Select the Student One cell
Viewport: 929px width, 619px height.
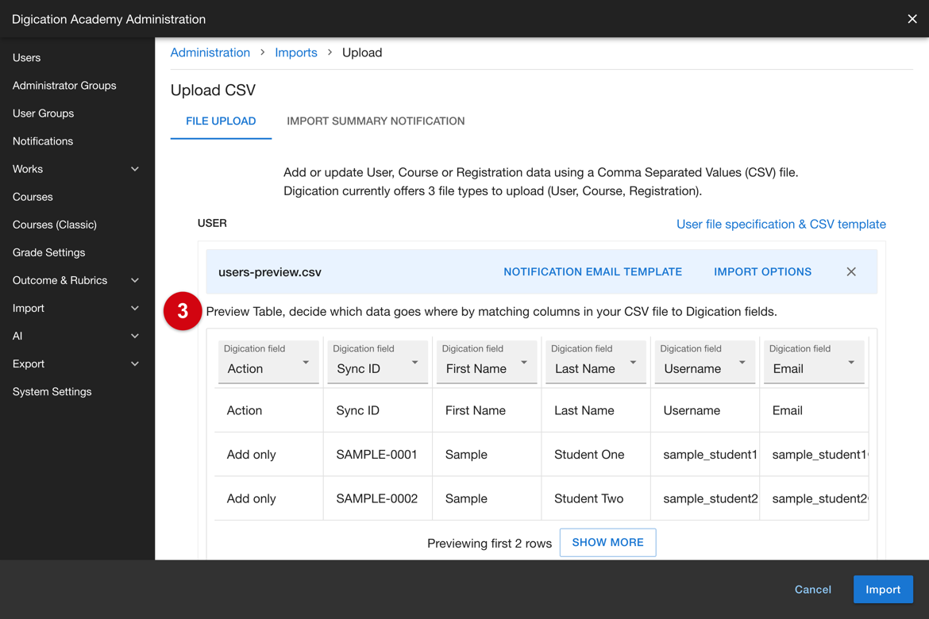(x=596, y=454)
